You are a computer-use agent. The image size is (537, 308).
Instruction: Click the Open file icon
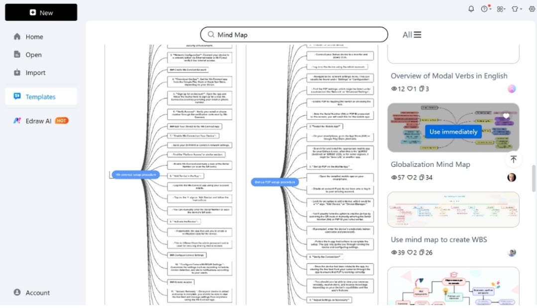[x=17, y=54]
